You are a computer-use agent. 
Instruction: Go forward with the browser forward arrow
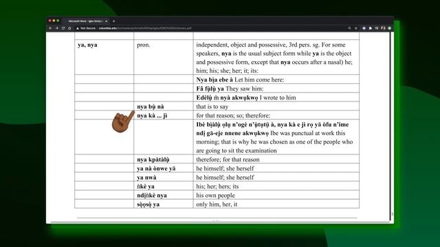tap(56, 28)
